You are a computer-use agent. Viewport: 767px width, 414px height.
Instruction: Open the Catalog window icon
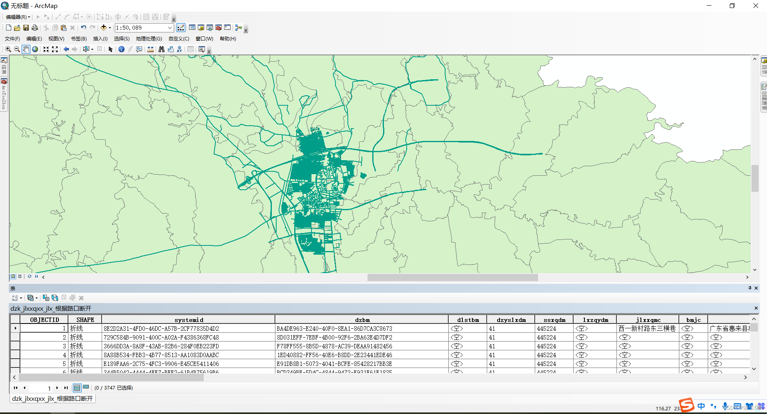[x=201, y=28]
